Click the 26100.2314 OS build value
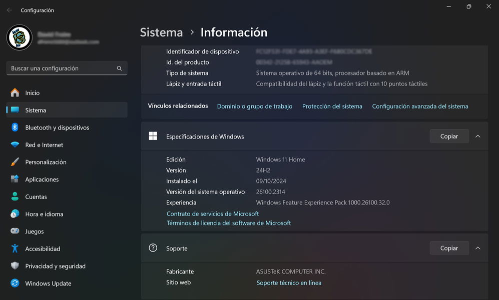Viewport: 499px width, 300px height. click(x=270, y=192)
